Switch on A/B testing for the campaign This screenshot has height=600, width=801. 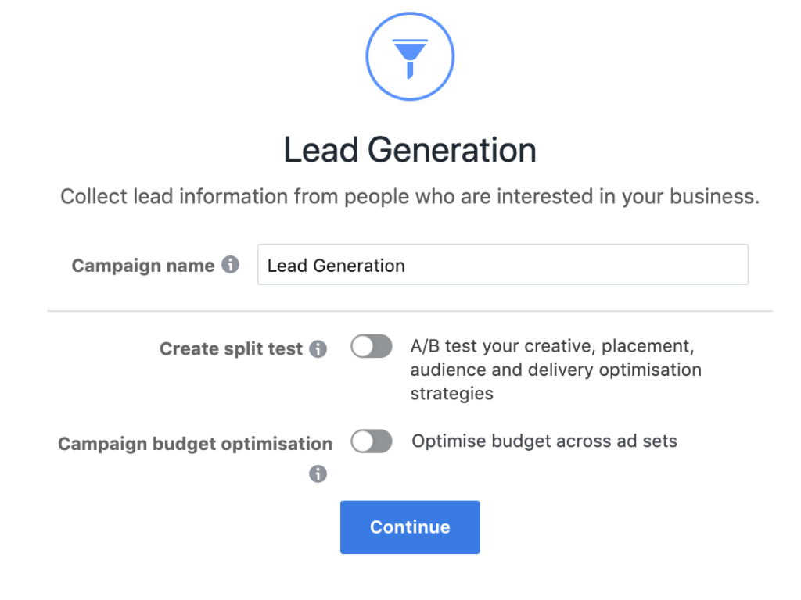point(371,346)
